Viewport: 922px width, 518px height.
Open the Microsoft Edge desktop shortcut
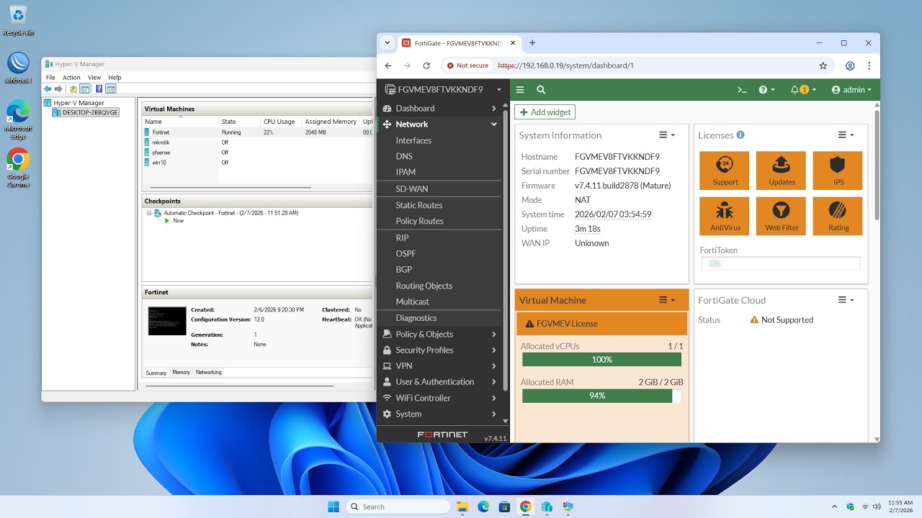18,119
